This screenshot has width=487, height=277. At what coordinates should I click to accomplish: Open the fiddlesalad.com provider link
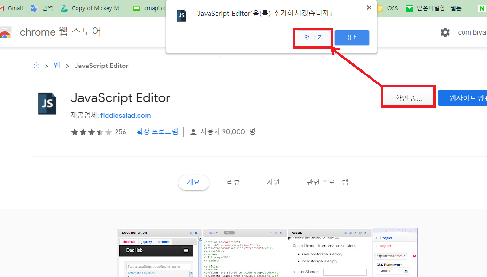click(125, 116)
